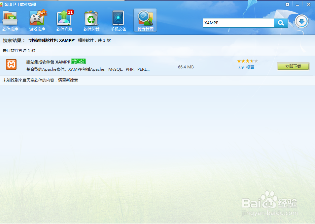
Task: Click the 立即下载 download button
Action: coord(293,66)
